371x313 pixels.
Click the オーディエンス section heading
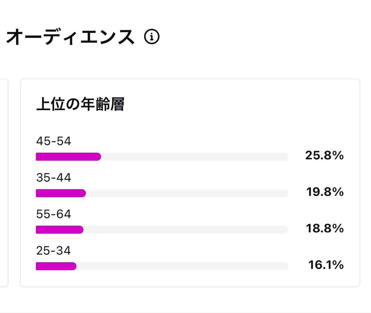(x=70, y=37)
